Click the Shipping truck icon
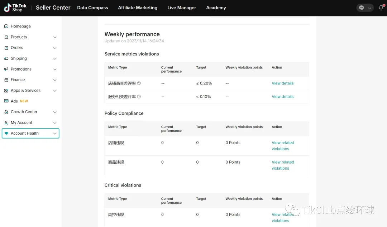Screen dimensions: 387x227 (x=6, y=58)
